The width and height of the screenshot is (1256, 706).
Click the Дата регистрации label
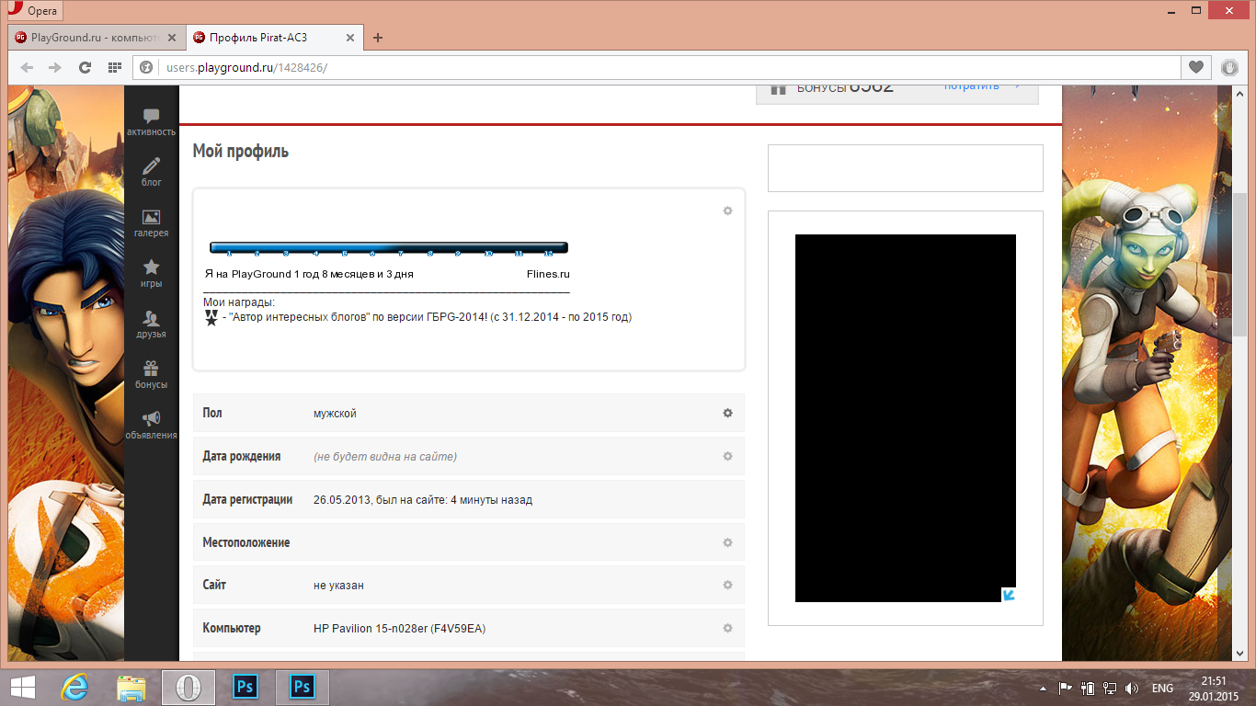(247, 500)
